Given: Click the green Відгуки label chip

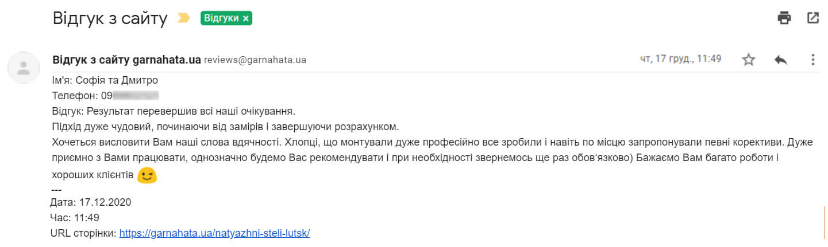Looking at the screenshot, I should 221,18.
